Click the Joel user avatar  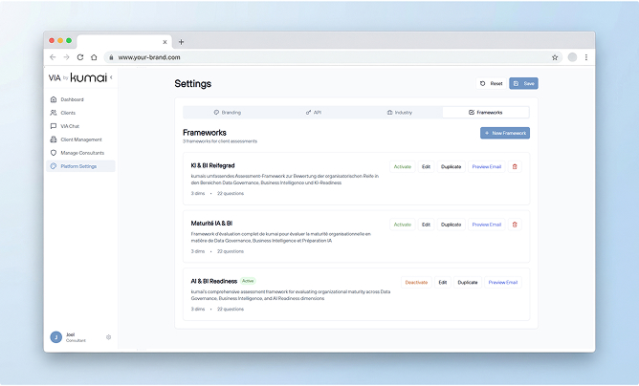coord(55,337)
